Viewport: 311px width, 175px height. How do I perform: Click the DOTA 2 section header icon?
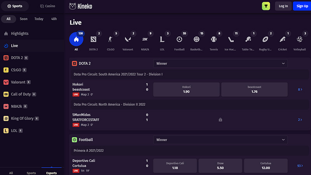[74, 63]
